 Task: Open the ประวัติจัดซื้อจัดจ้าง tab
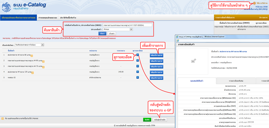tap(68, 18)
